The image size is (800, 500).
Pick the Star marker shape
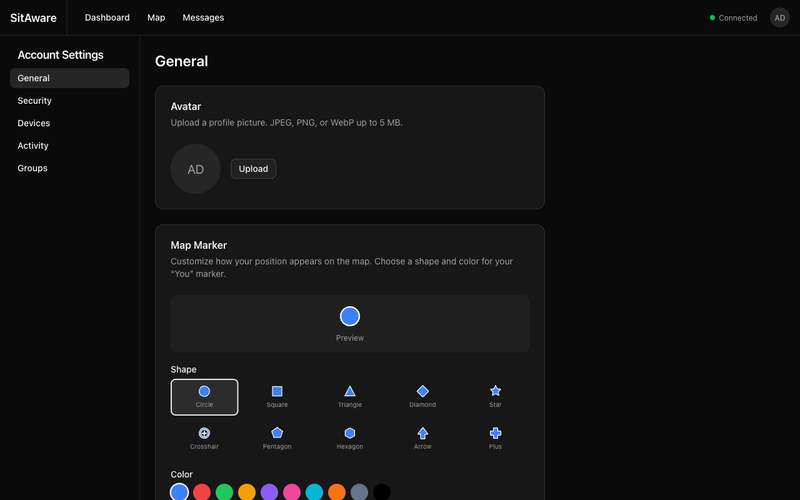pyautogui.click(x=495, y=395)
